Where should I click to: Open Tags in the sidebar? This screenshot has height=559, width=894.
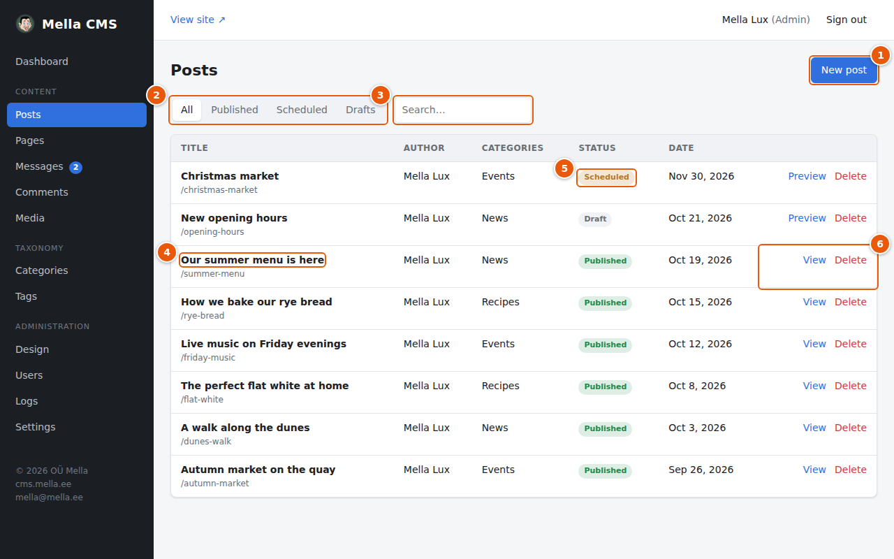(77, 296)
